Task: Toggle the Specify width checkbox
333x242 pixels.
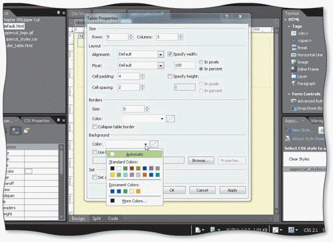Action: (170, 54)
